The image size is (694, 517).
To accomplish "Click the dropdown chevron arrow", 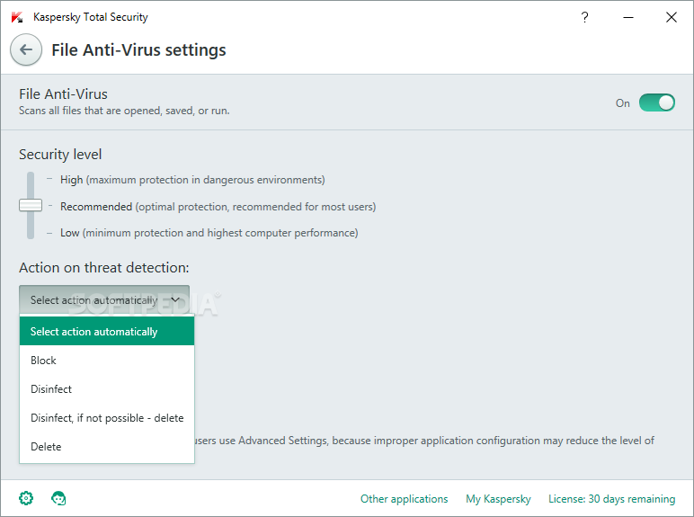I will (x=175, y=299).
